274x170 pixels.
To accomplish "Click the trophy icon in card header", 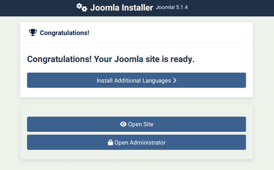I will 33,33.
